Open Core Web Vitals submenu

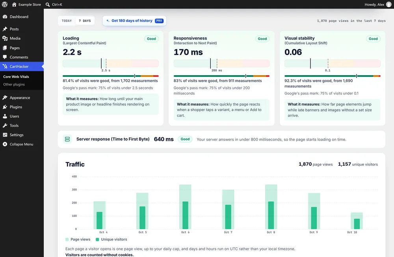coord(16,77)
